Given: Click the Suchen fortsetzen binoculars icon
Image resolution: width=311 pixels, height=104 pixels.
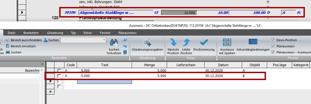Looking at the screenshot, I should pos(114,42).
